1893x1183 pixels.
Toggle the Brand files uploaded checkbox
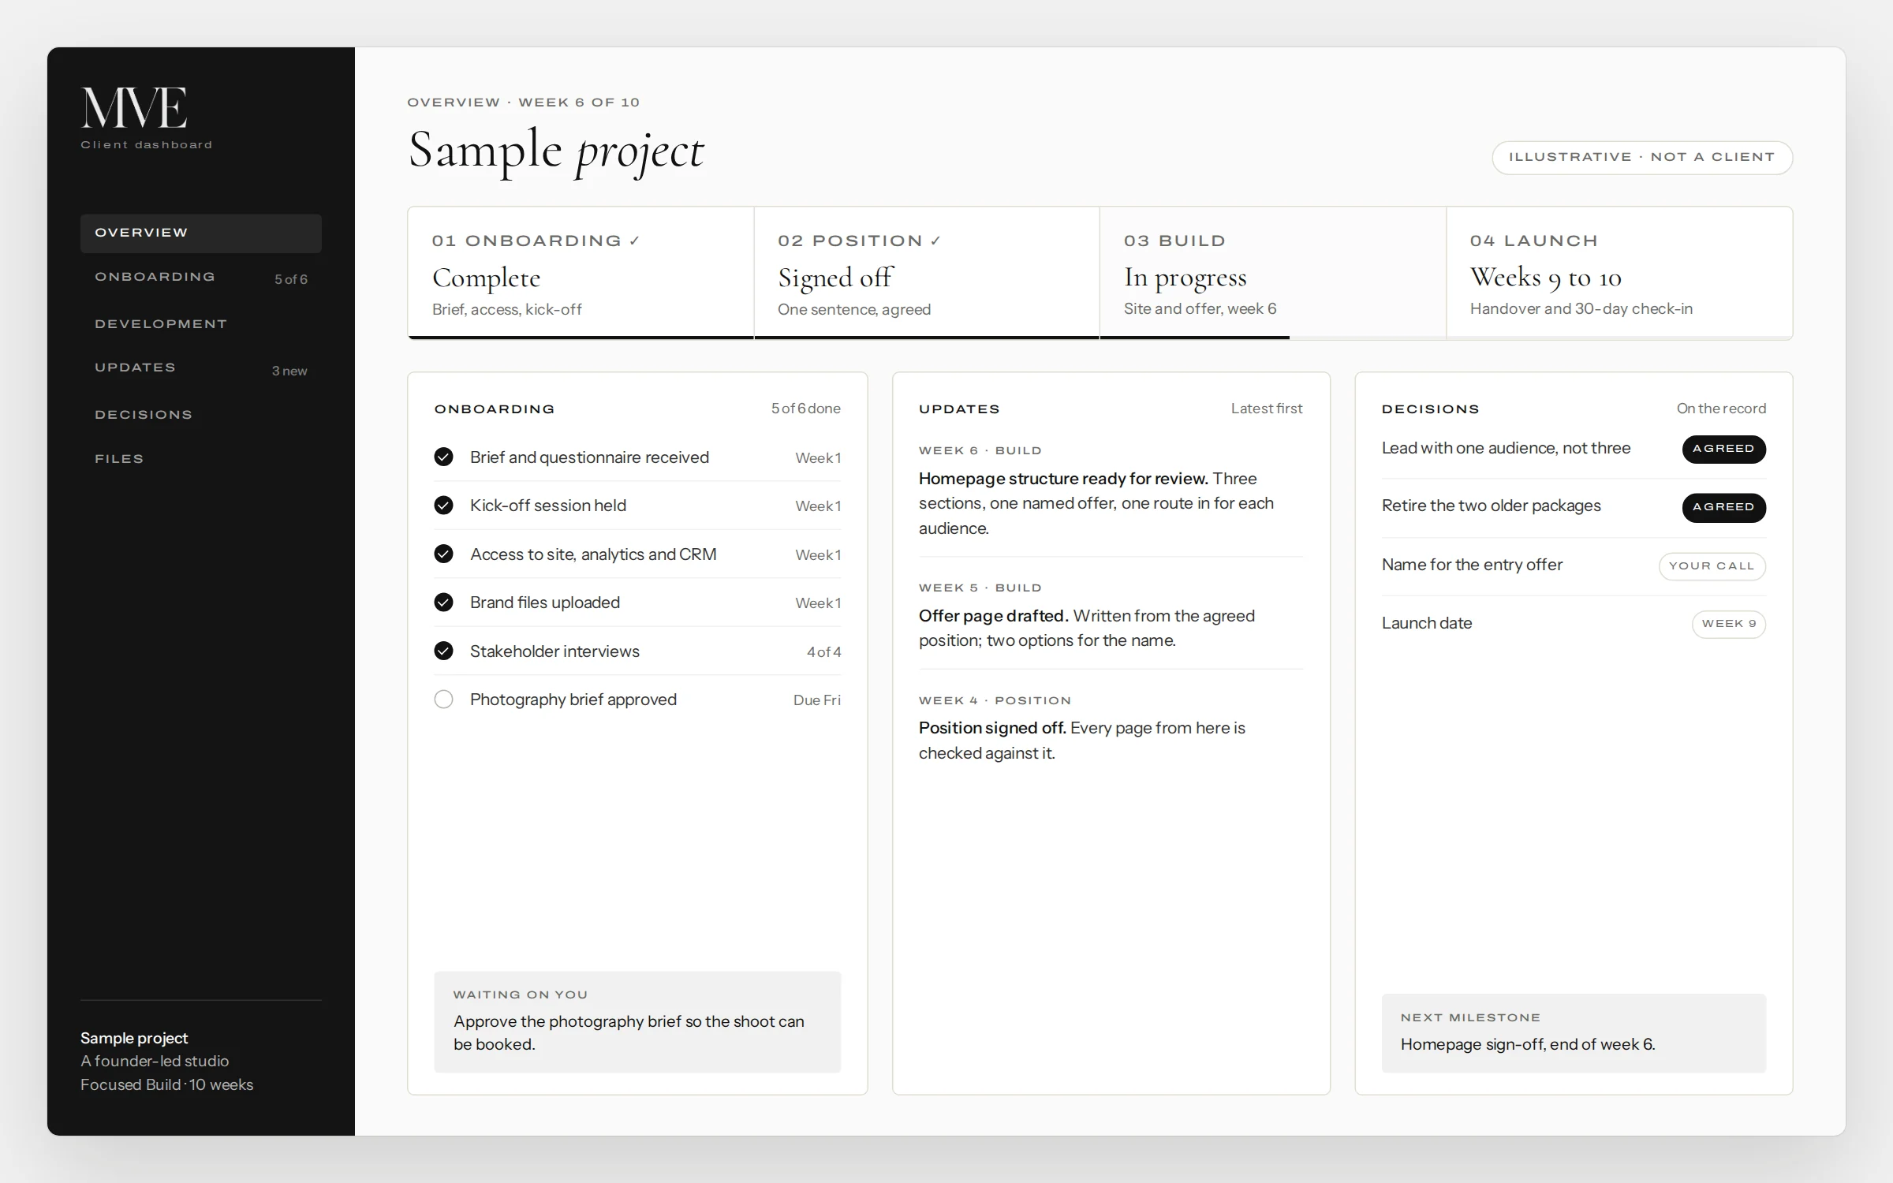[x=444, y=603]
